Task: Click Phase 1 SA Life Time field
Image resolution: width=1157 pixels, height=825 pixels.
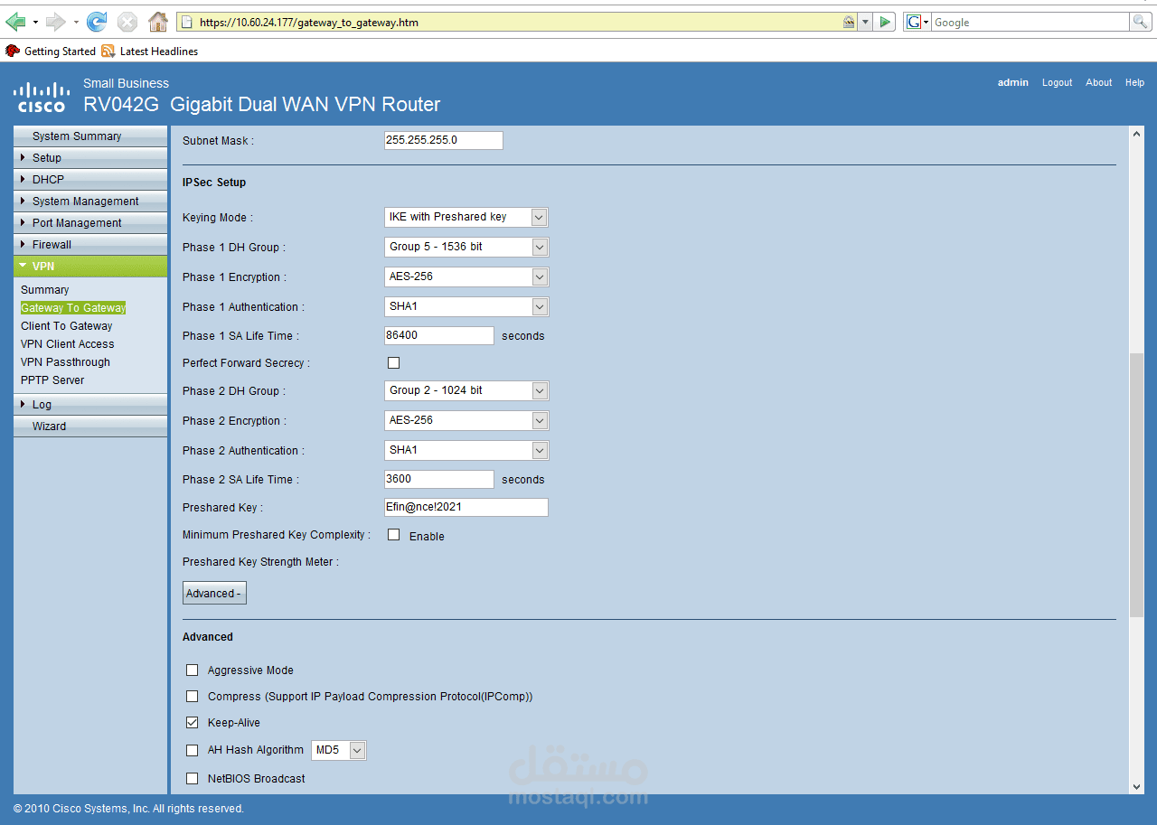Action: 439,336
